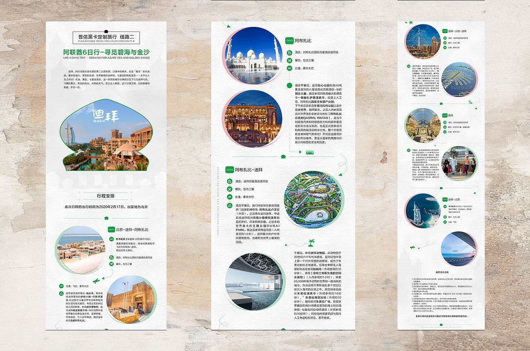Click the hotel icon in the DAY4 section
This screenshot has height=351, width=530.
(445, 38)
